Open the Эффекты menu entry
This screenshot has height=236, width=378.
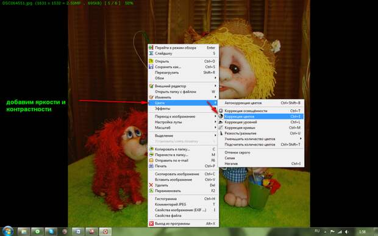(184, 109)
